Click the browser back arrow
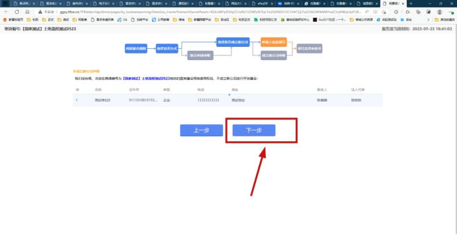The height and width of the screenshot is (245, 457). pyautogui.click(x=7, y=12)
